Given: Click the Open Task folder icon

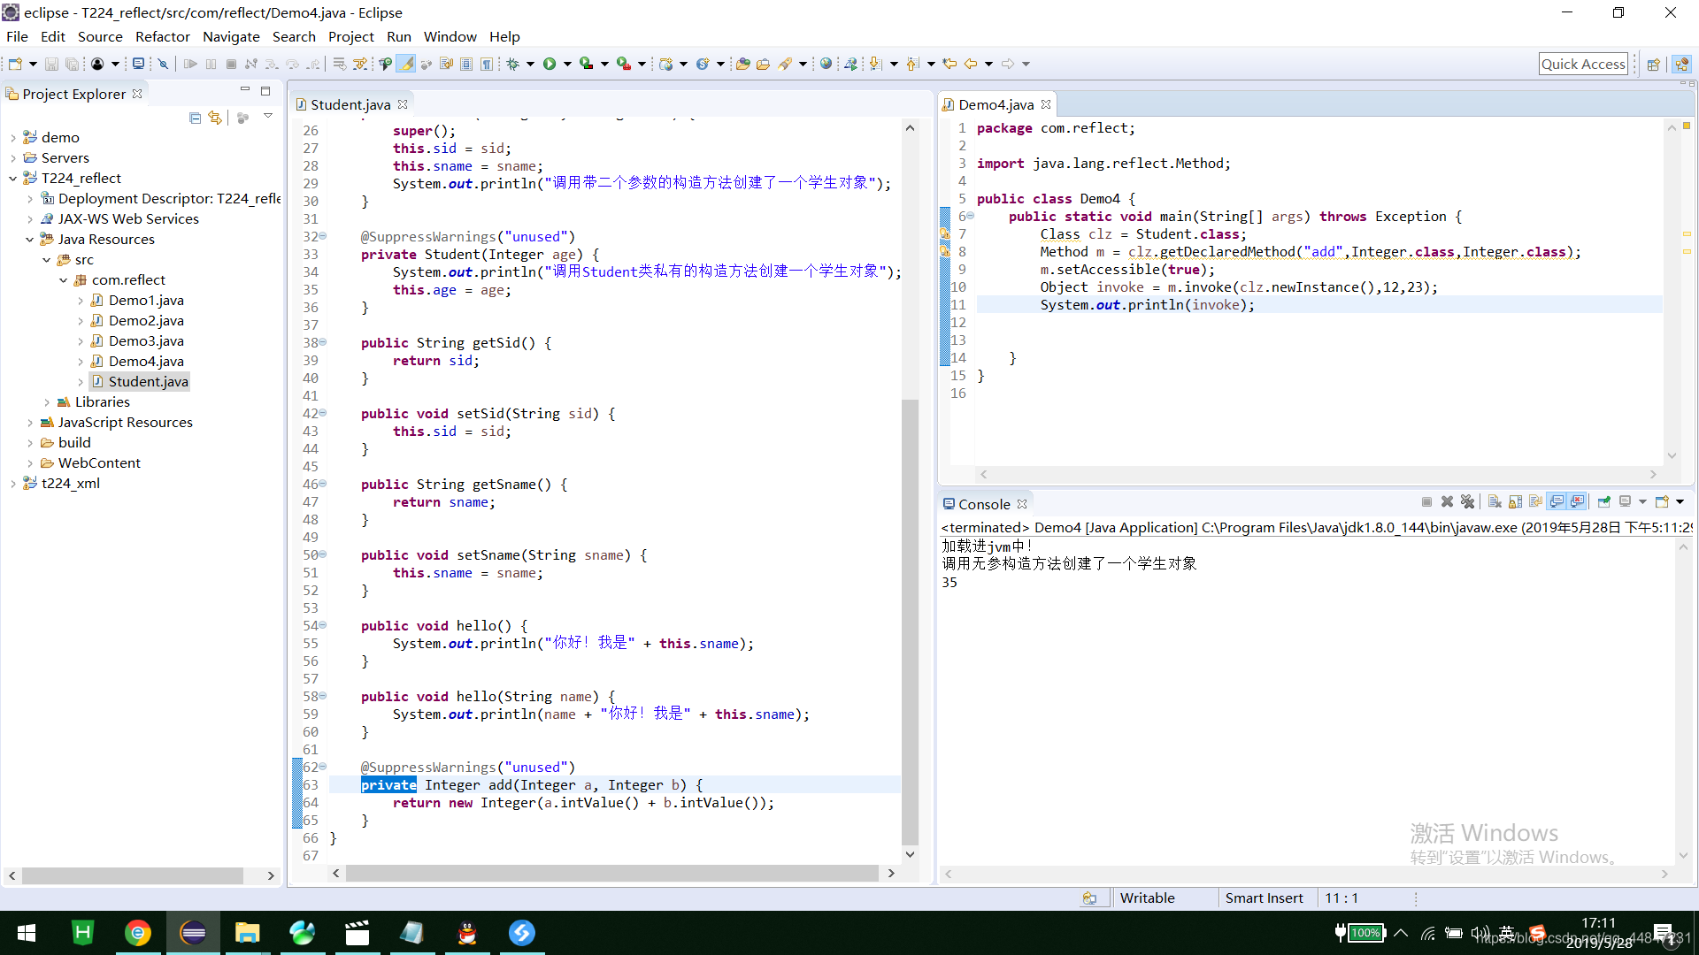Looking at the screenshot, I should (x=763, y=64).
